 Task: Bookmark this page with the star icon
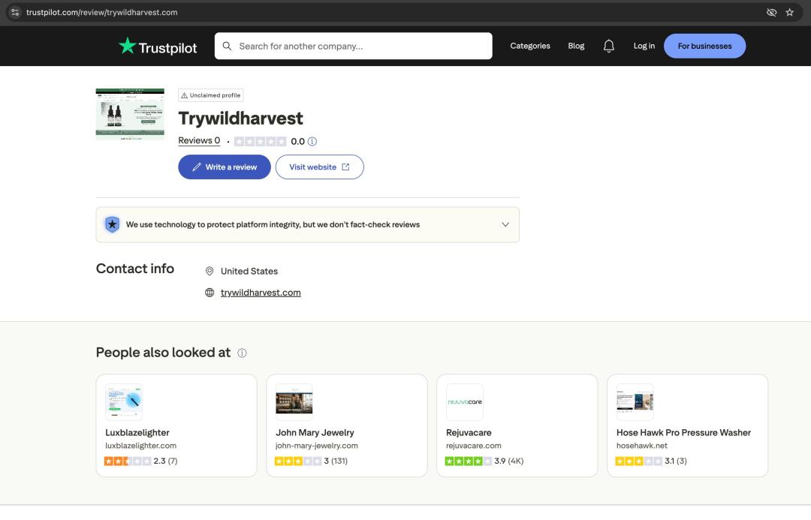(789, 13)
